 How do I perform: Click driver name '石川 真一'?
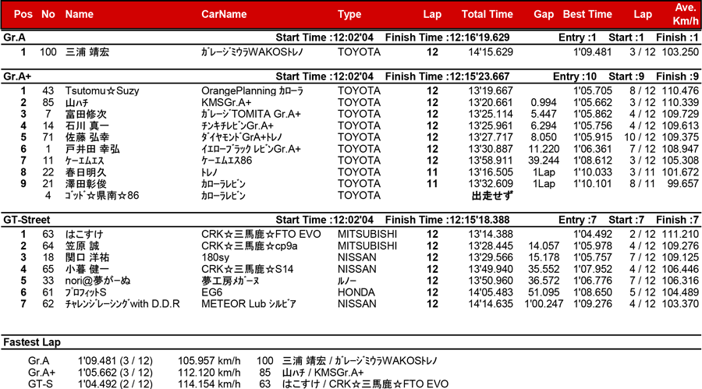click(x=87, y=126)
